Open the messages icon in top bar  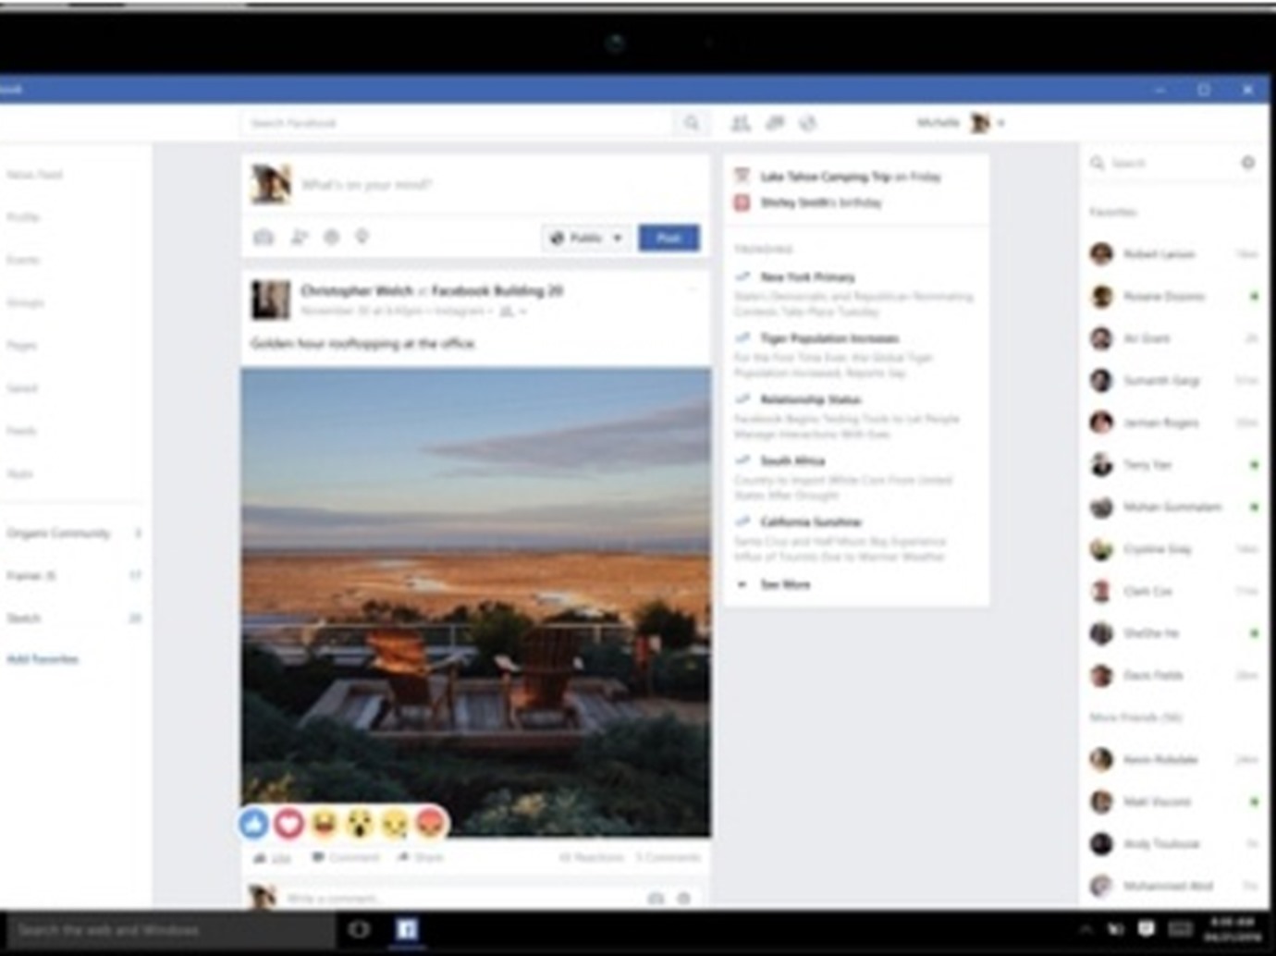coord(775,123)
